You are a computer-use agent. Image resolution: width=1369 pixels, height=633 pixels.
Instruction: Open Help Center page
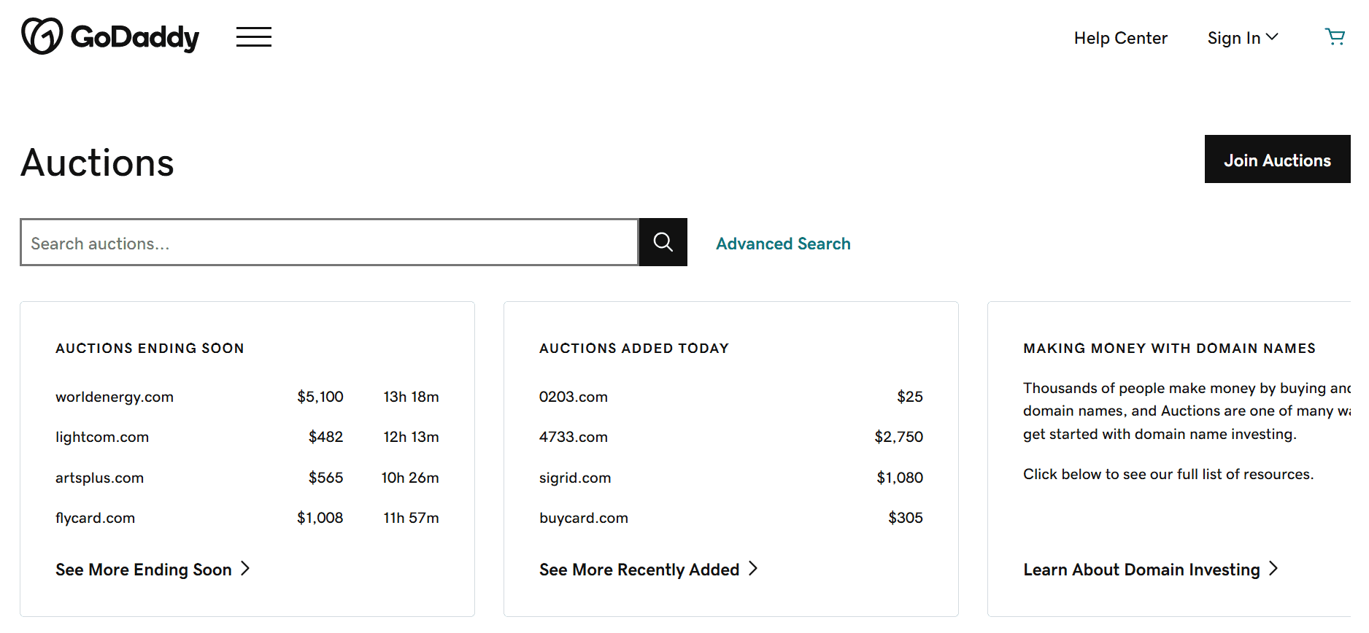pos(1120,38)
